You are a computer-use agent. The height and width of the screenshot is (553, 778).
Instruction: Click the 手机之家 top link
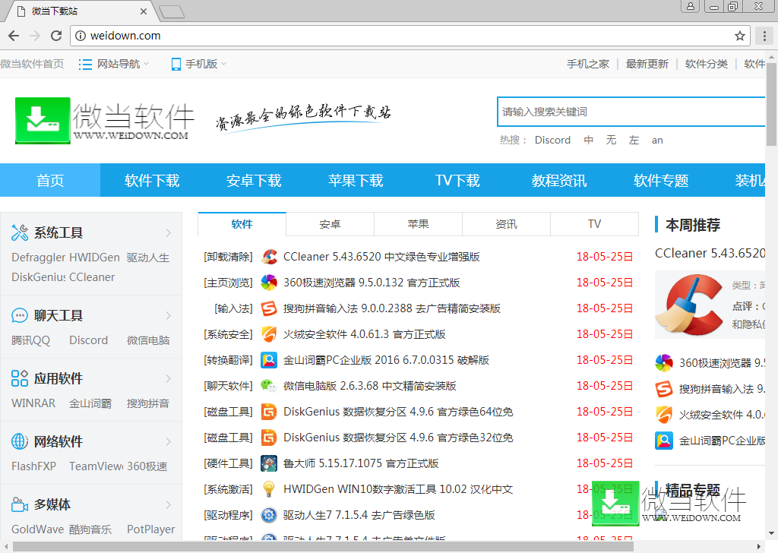tap(588, 64)
